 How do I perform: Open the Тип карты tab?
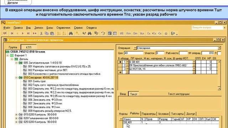(x=177, y=114)
